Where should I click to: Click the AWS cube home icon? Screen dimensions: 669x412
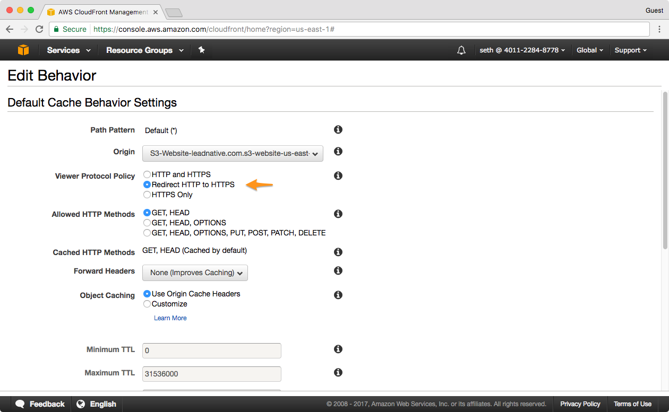click(23, 50)
